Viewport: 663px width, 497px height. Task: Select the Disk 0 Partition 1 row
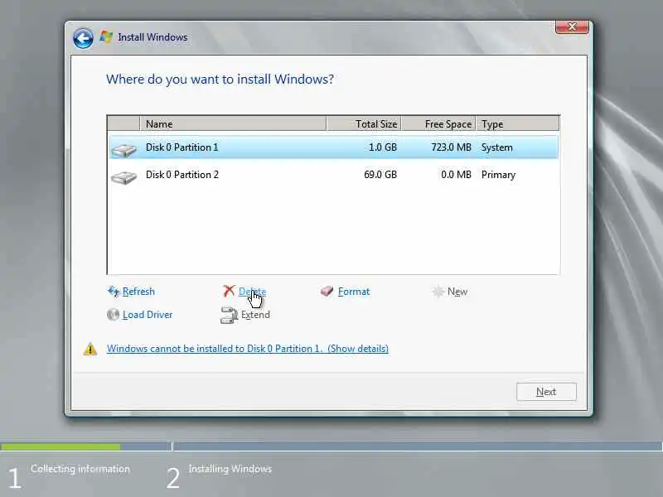[334, 147]
